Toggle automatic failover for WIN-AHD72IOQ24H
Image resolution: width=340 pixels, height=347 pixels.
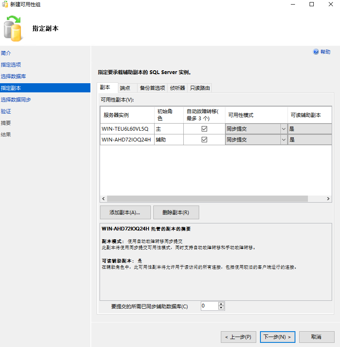[204, 140]
